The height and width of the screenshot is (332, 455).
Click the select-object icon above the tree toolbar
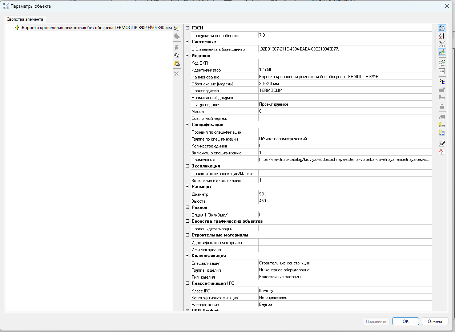[177, 28]
